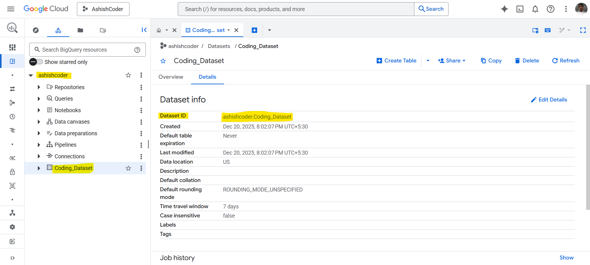Open home tab dropdown arrow

pos(167,30)
